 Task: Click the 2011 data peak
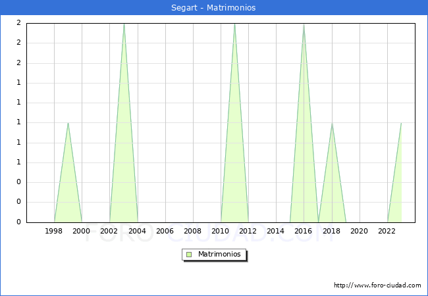pos(234,24)
